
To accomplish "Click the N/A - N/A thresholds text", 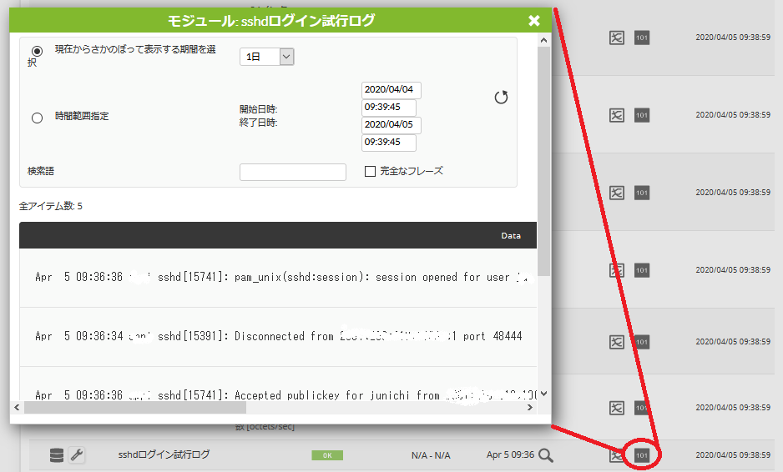I will click(x=431, y=455).
